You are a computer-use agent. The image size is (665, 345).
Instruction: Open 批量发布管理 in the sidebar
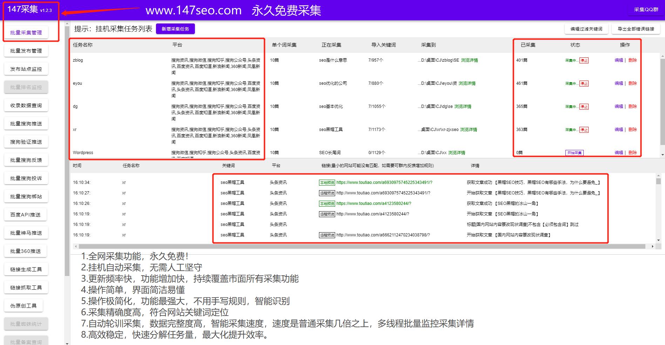tap(26, 50)
